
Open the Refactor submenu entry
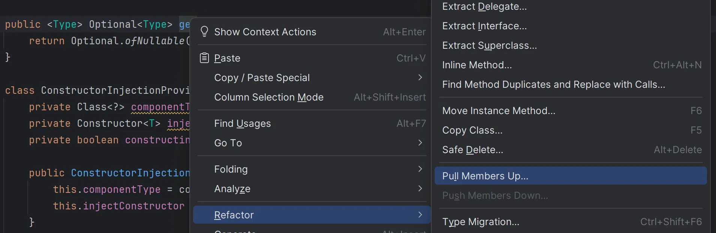pyautogui.click(x=234, y=215)
